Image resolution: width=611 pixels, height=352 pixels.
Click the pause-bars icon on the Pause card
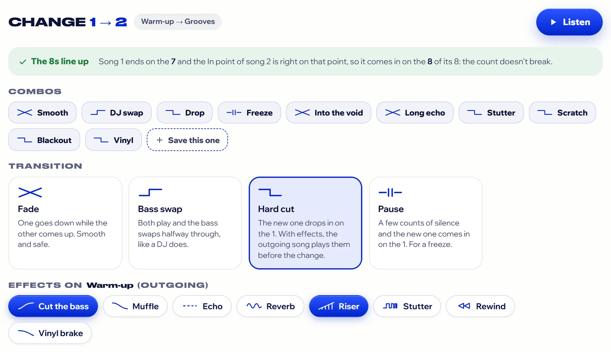tap(390, 192)
